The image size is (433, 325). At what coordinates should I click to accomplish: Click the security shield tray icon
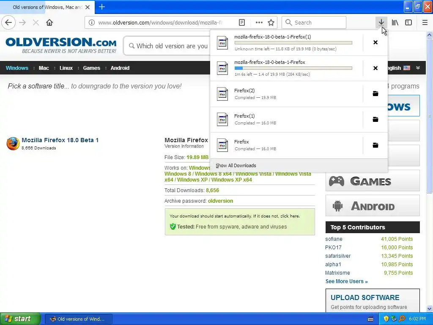tap(386, 319)
